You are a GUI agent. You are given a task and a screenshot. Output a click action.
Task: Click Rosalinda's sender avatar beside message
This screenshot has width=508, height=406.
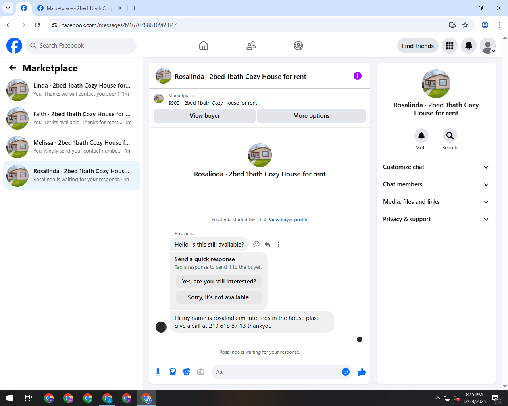[x=161, y=327]
